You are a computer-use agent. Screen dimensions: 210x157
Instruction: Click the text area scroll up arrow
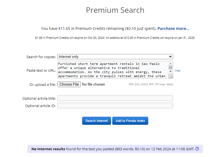[170, 64]
